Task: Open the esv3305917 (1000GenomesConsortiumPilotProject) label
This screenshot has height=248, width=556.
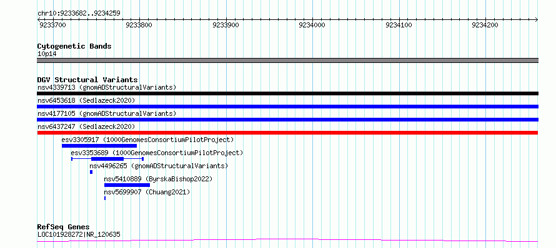Action: tap(148, 140)
